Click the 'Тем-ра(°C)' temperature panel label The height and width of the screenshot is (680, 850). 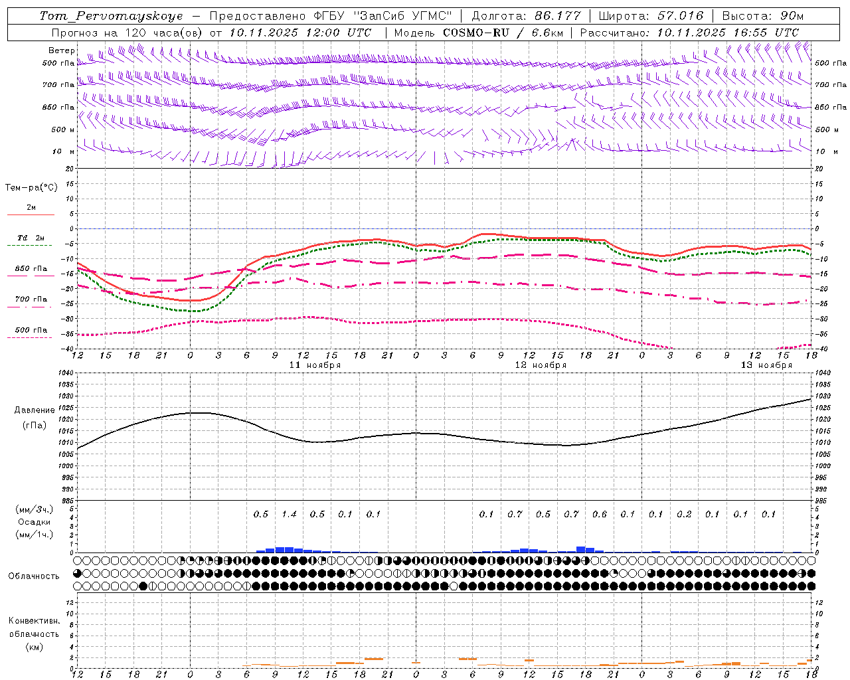[x=31, y=188]
